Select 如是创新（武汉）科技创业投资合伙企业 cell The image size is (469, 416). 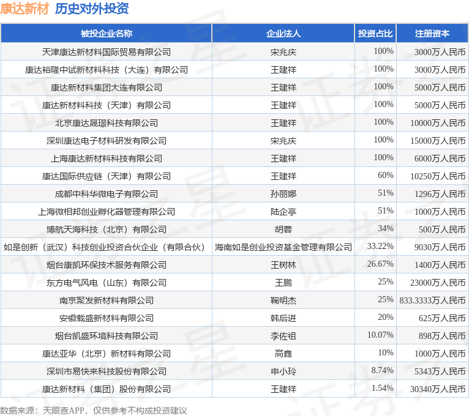(106, 247)
